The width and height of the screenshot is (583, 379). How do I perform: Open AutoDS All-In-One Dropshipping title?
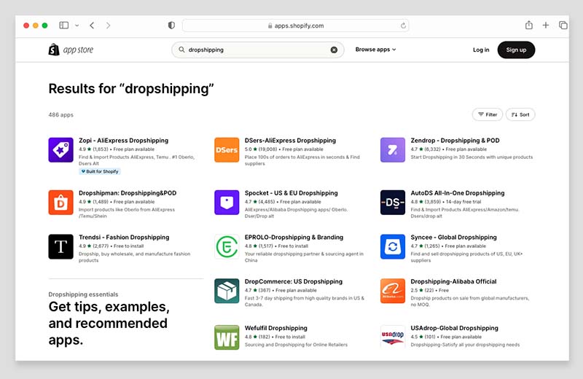[x=458, y=193]
